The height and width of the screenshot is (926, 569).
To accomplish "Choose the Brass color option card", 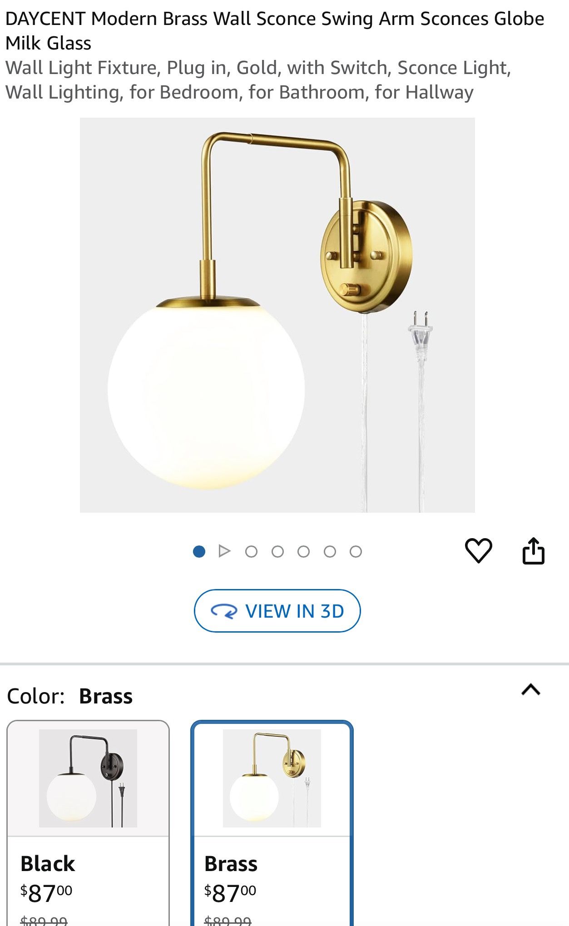I will pos(272,823).
